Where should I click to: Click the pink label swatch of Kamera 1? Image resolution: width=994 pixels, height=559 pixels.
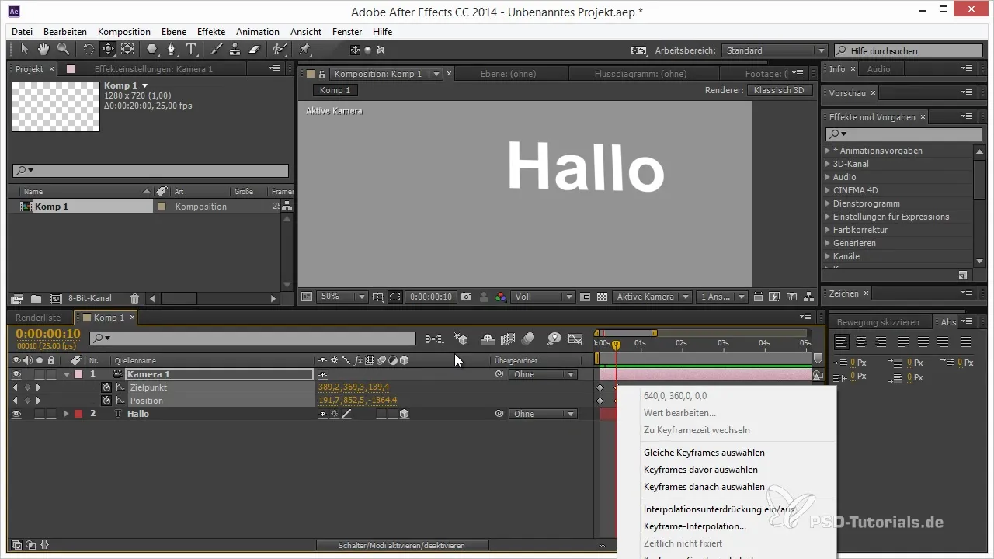tap(78, 374)
